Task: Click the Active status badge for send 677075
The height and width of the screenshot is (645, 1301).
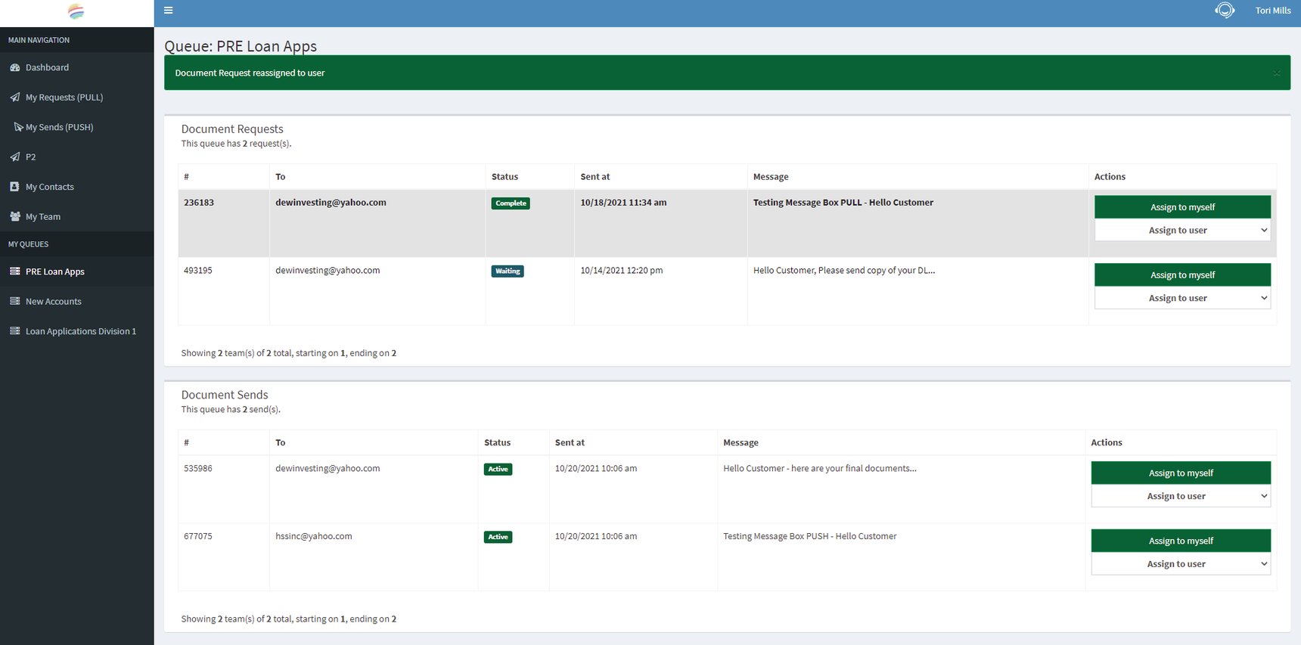Action: pyautogui.click(x=498, y=537)
